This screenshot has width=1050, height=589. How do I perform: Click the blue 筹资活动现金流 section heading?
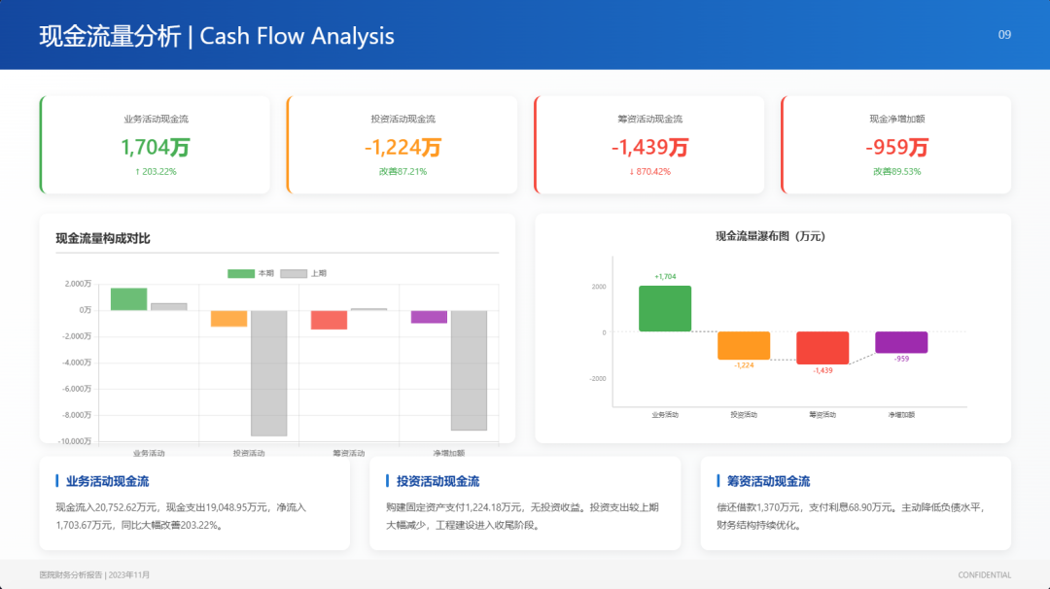(768, 481)
